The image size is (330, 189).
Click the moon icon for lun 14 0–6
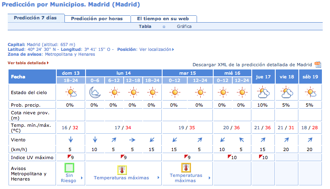click(x=95, y=92)
